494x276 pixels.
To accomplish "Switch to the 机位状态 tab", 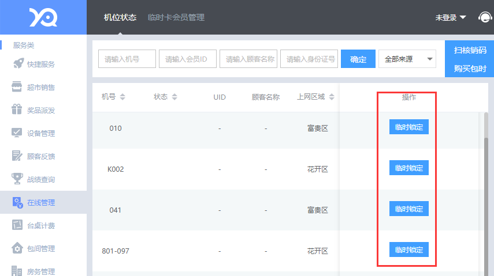I will (120, 17).
